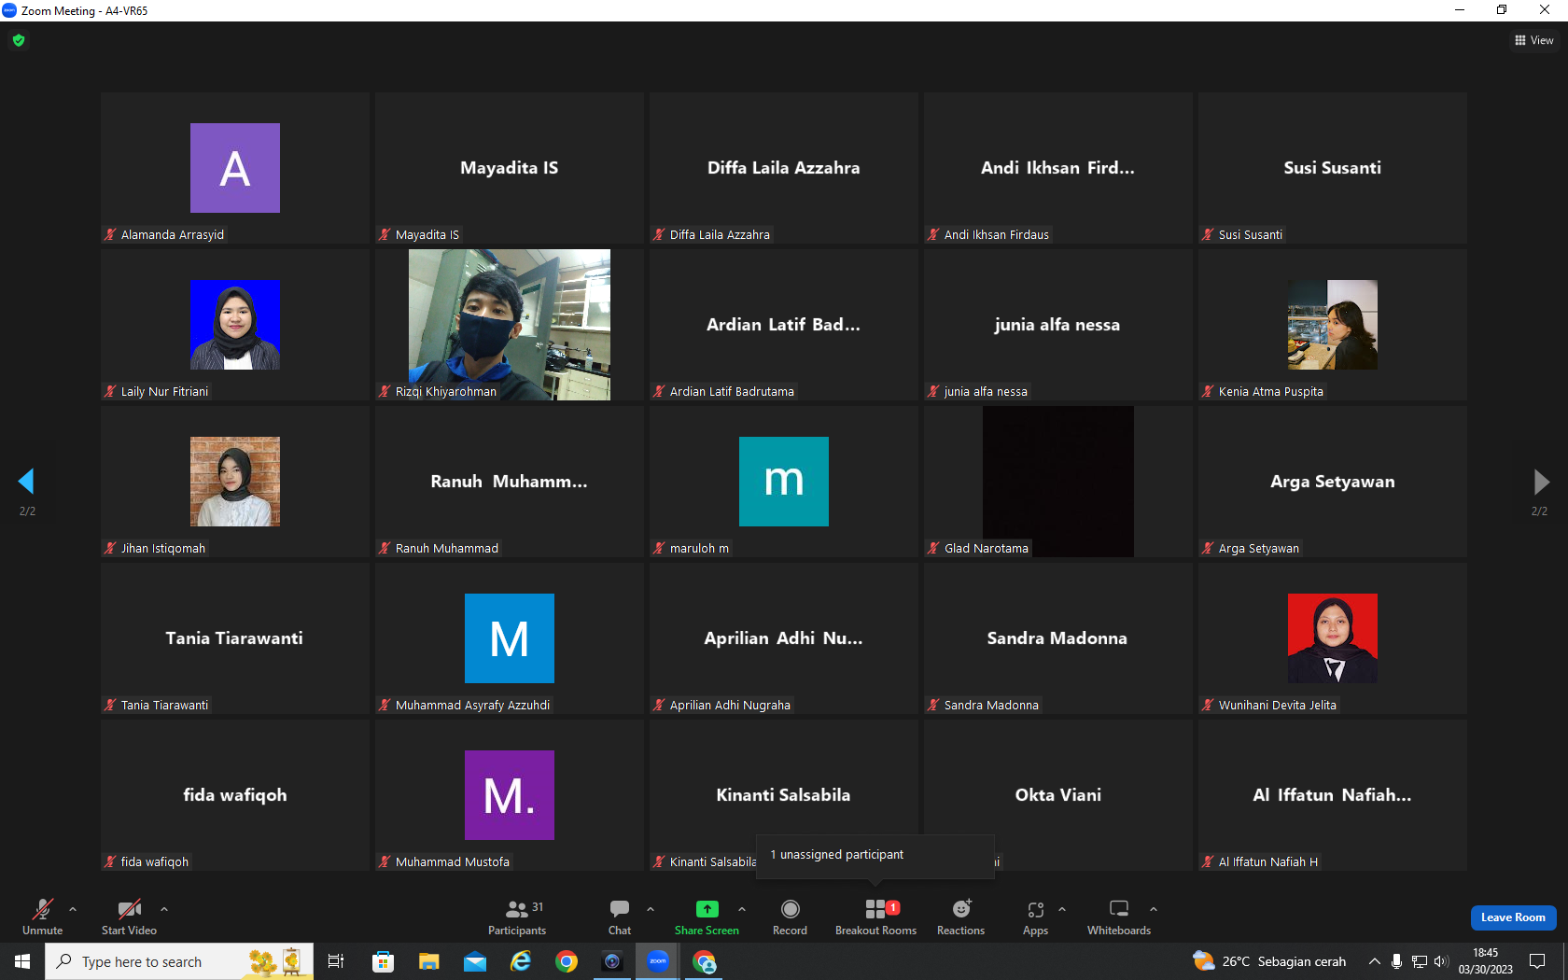Expand the Share Screen options arrow

click(742, 908)
